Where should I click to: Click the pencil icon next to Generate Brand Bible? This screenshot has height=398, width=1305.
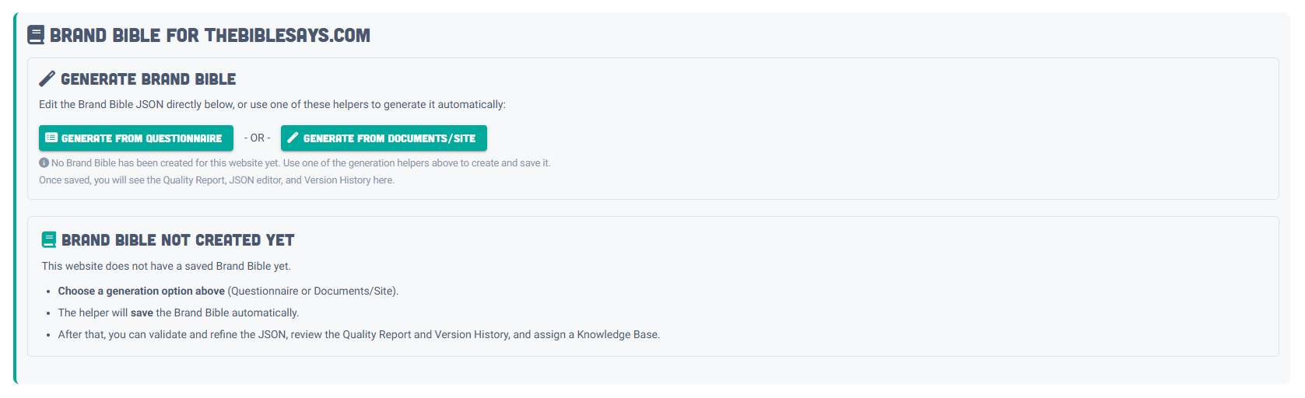(x=47, y=79)
